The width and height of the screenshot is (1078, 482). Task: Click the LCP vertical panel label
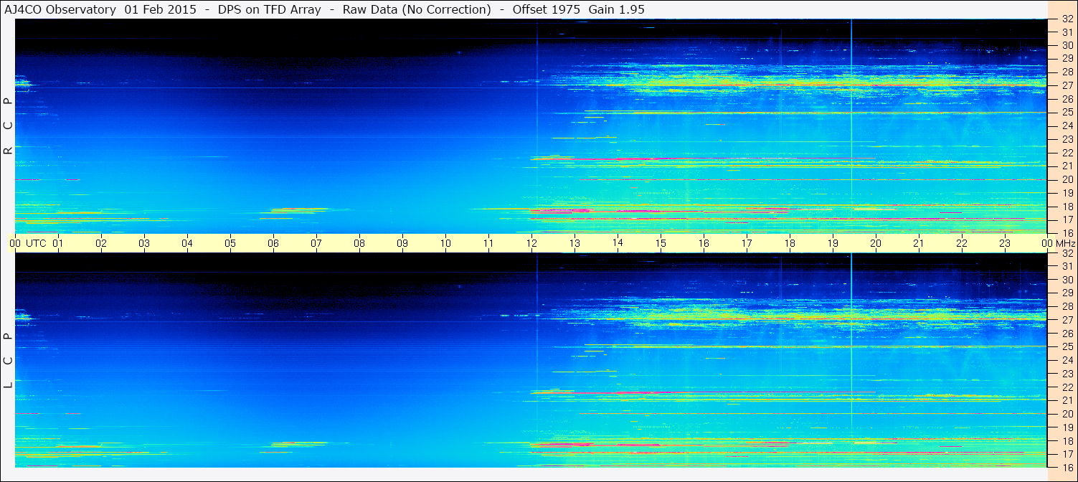(8, 360)
